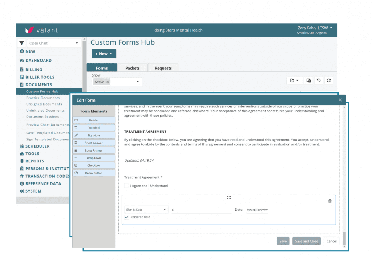Screen dimensions: 372x260
Task: Open the Sign & Date element type dropdown
Action: (146, 209)
